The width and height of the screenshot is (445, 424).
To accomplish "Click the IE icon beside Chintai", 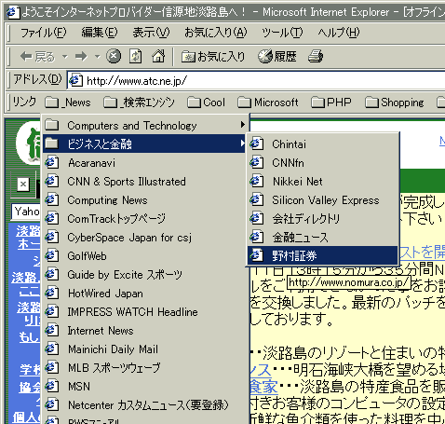I will click(x=257, y=144).
